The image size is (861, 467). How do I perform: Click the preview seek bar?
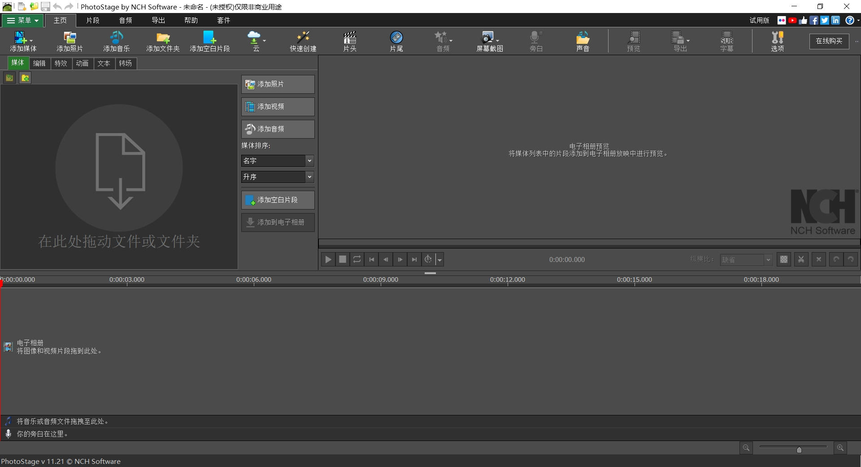[589, 243]
